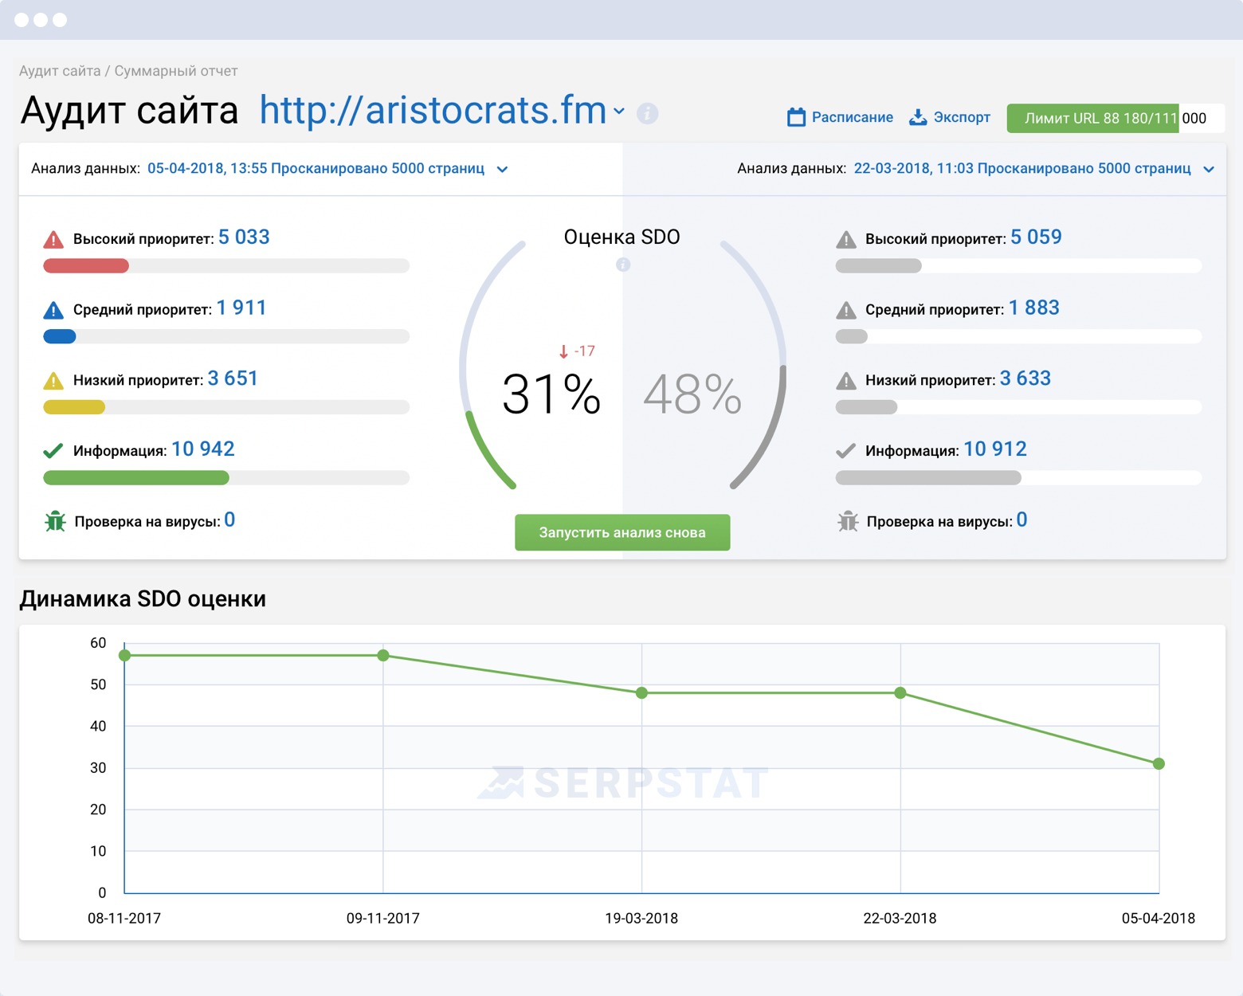Click the Аудит сайта breadcrumb link
The width and height of the screenshot is (1243, 996).
tap(60, 71)
